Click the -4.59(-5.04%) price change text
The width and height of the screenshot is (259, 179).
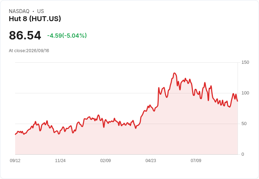(67, 36)
